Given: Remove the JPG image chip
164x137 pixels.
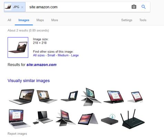Looking at the screenshot, I should pyautogui.click(x=22, y=7).
